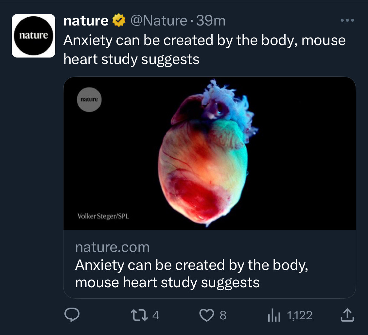368x335 pixels.
Task: Click the like count 8
Action: point(223,315)
